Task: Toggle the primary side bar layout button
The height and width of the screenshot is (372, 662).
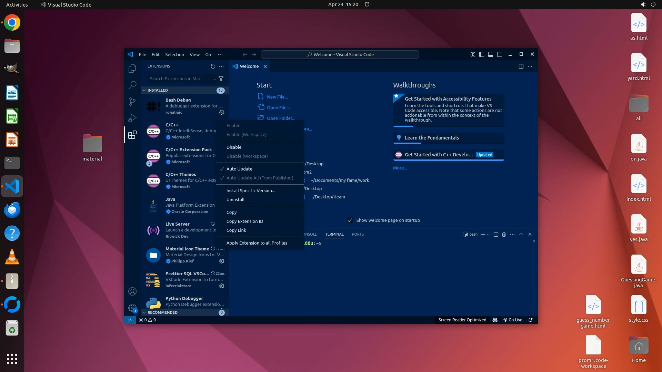Action: 482,54
